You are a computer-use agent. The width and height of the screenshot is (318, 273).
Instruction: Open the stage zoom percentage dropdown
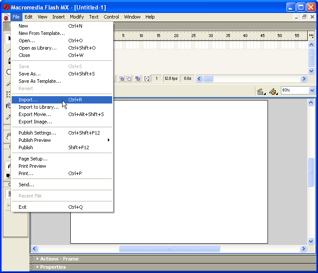click(312, 90)
